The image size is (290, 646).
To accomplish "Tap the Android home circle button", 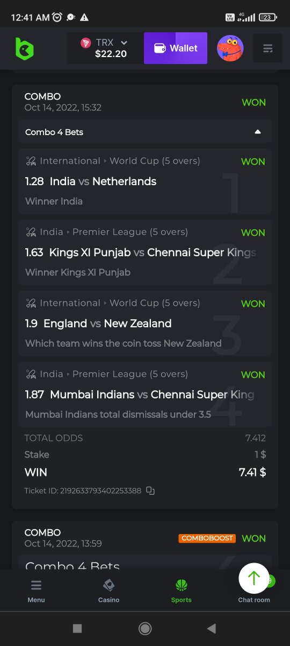I will pyautogui.click(x=144, y=628).
